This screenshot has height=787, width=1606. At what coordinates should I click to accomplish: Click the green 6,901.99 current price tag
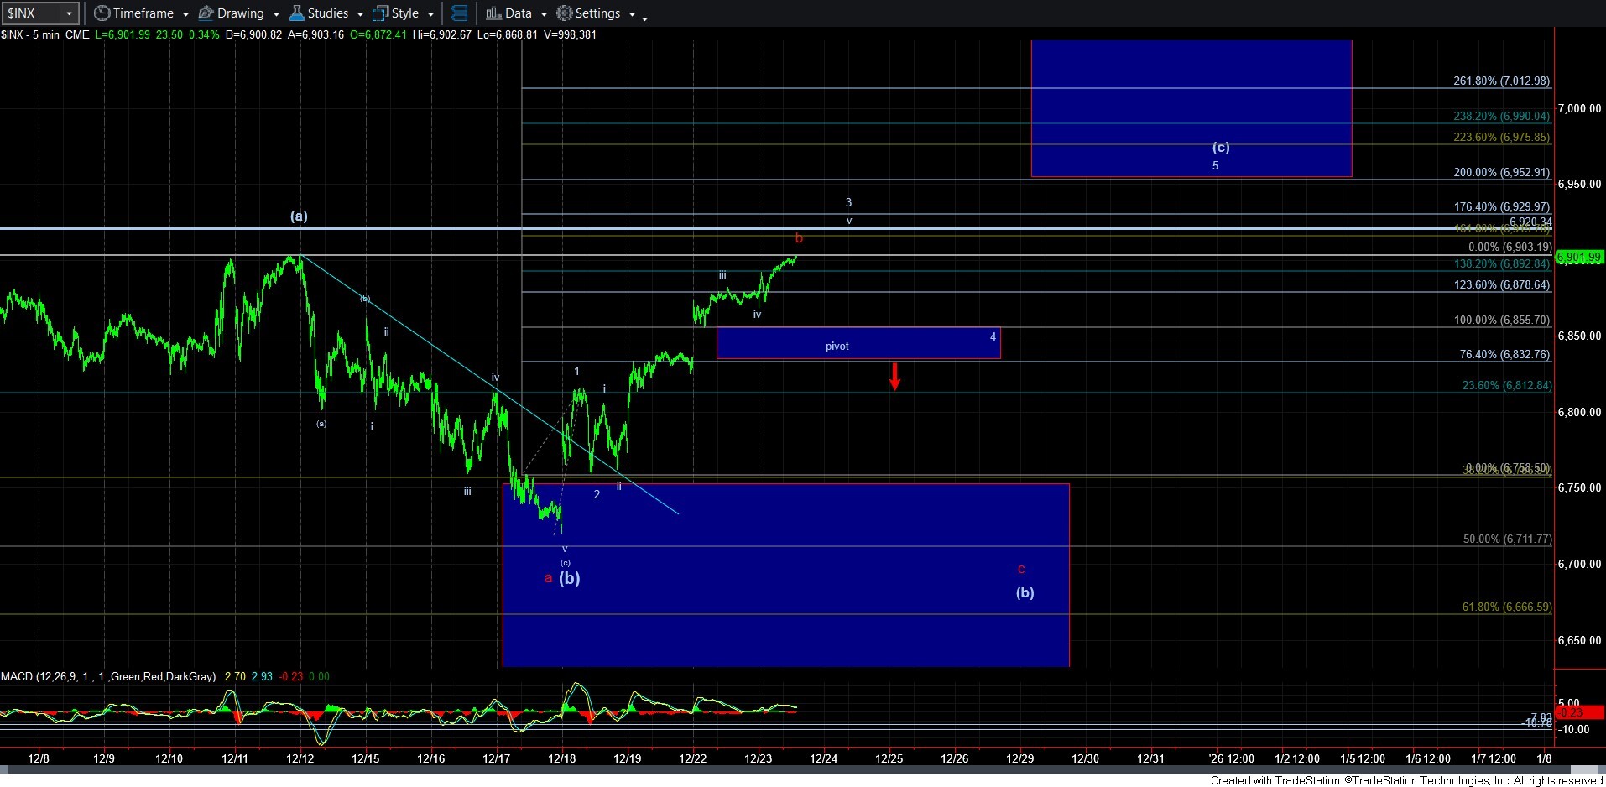click(x=1579, y=258)
